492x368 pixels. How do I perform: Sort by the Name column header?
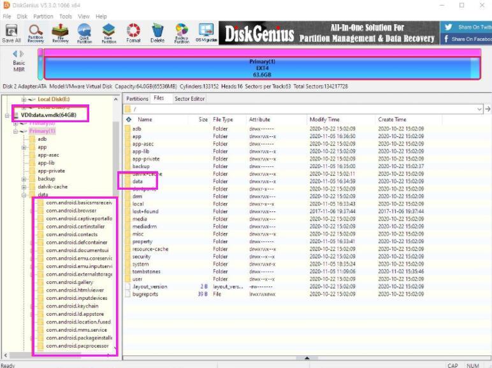point(145,120)
